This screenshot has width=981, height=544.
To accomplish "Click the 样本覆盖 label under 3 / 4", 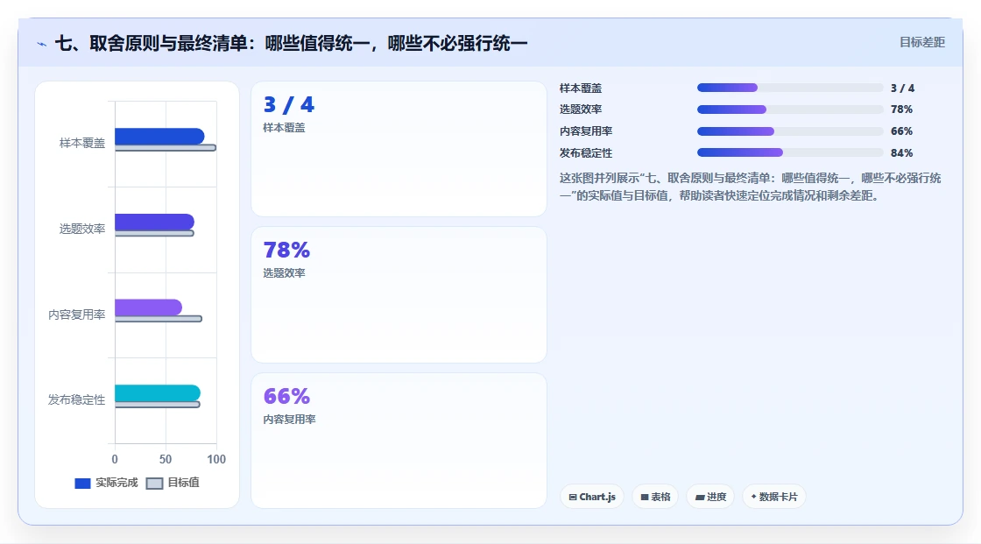I will tap(284, 128).
